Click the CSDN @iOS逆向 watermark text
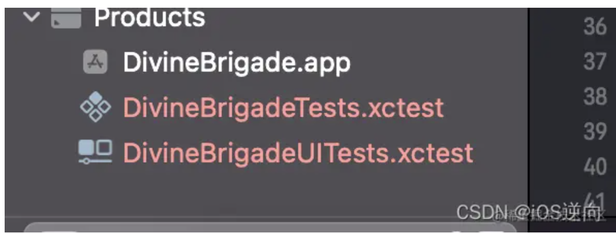The height and width of the screenshot is (234, 616). pos(528,212)
